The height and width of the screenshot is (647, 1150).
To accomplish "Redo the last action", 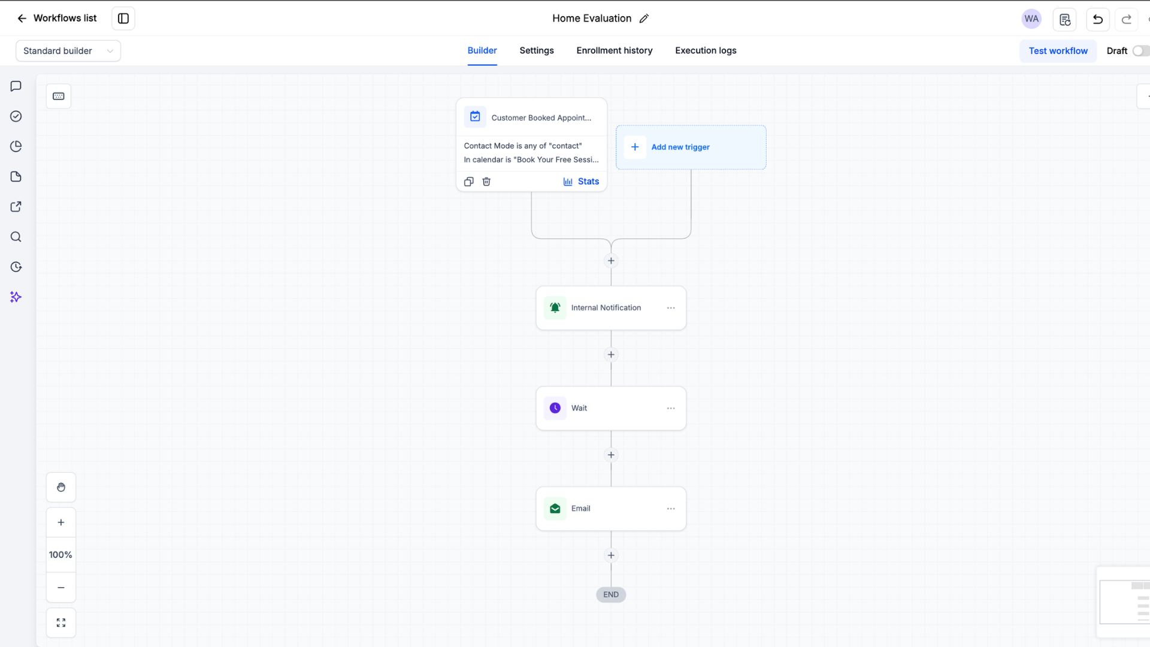I will pyautogui.click(x=1127, y=19).
